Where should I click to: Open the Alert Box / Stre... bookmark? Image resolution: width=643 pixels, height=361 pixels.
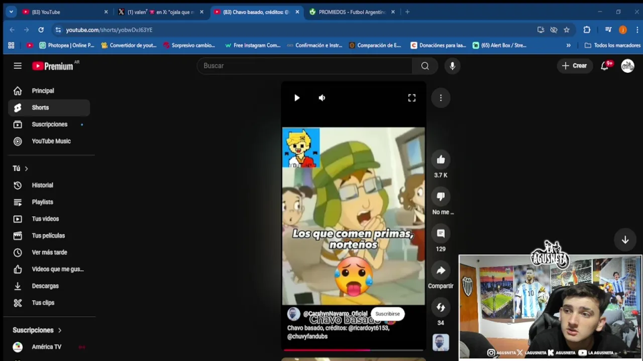tap(499, 45)
